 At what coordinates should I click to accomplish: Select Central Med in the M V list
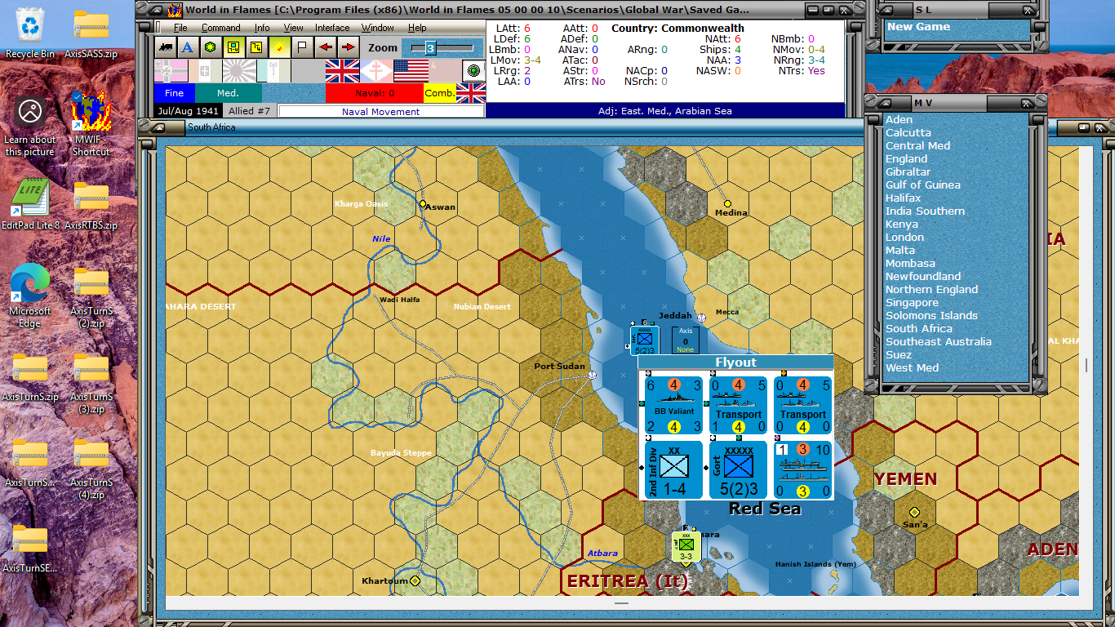pos(918,145)
